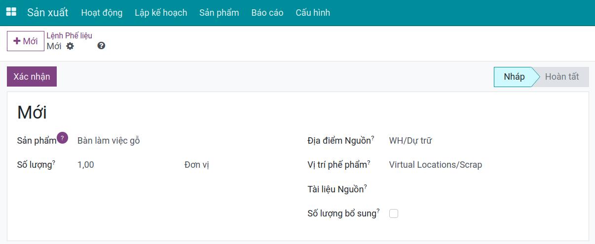
Task: Click the large Mới record title
Action: (x=32, y=113)
